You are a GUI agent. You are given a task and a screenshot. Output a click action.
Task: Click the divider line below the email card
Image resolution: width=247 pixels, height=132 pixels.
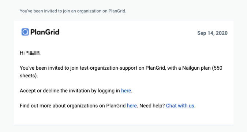124,125
